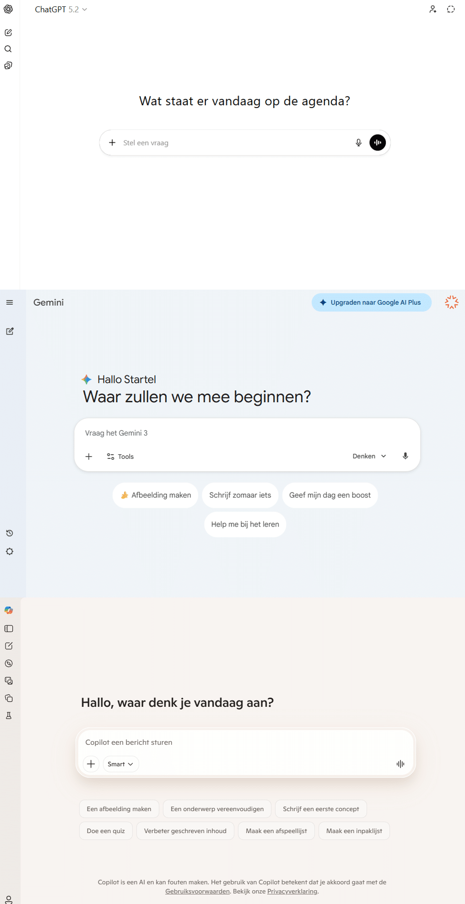This screenshot has width=465, height=904.
Task: Click 'Upgraden naar Google AI Plus' button
Action: [x=371, y=302]
